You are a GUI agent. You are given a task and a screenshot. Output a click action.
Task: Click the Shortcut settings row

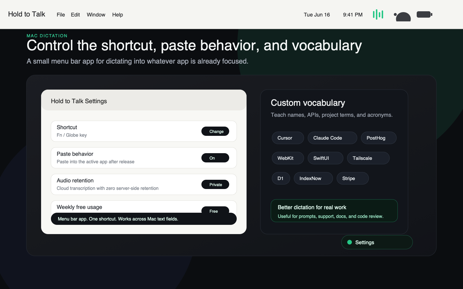144,131
